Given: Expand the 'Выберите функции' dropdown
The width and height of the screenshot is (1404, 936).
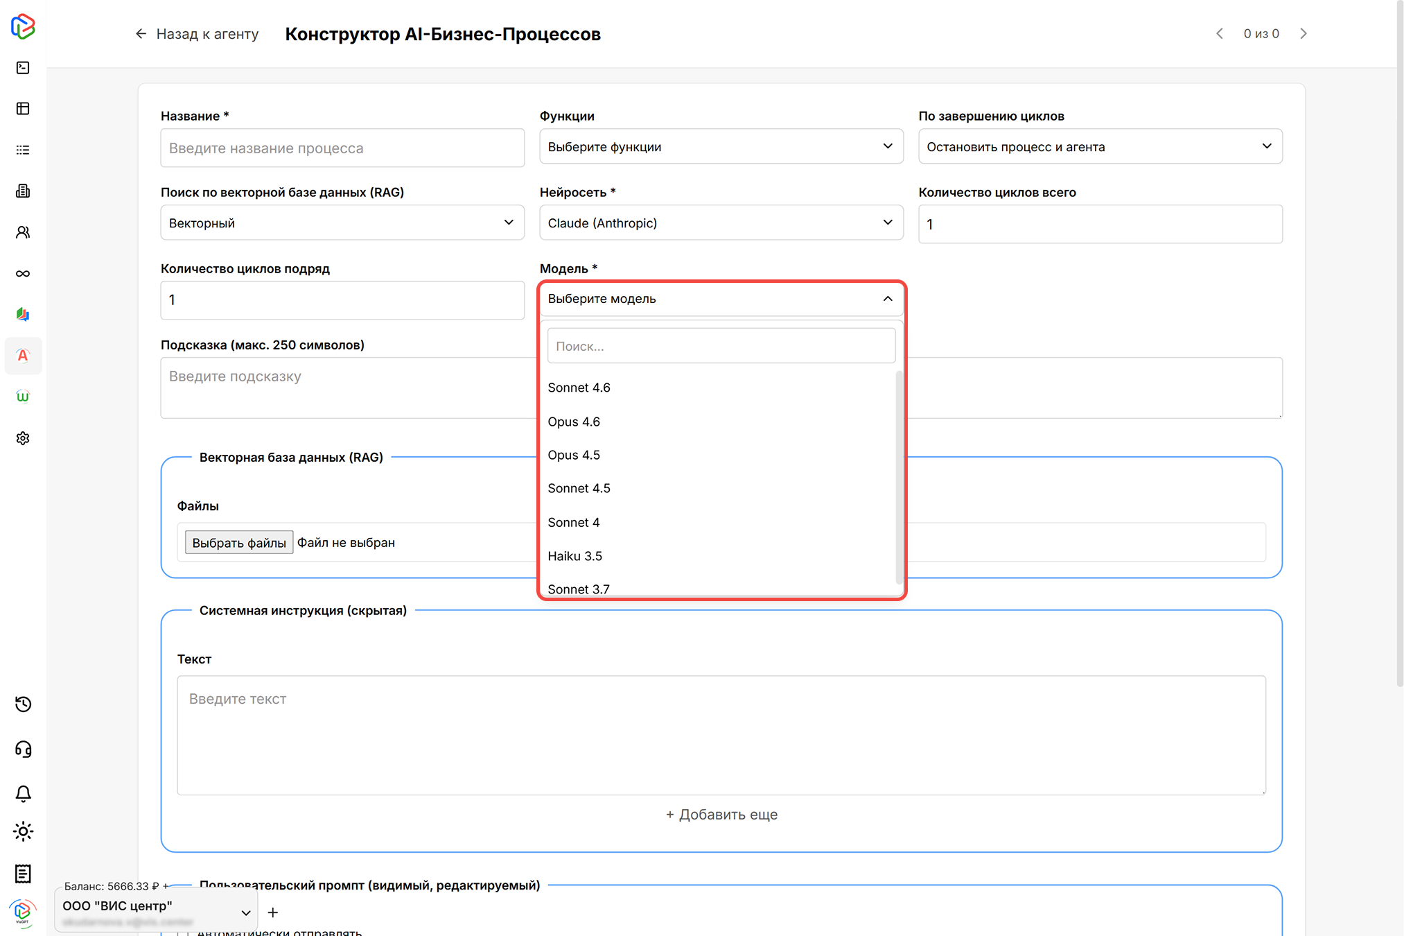Looking at the screenshot, I should pos(721,146).
